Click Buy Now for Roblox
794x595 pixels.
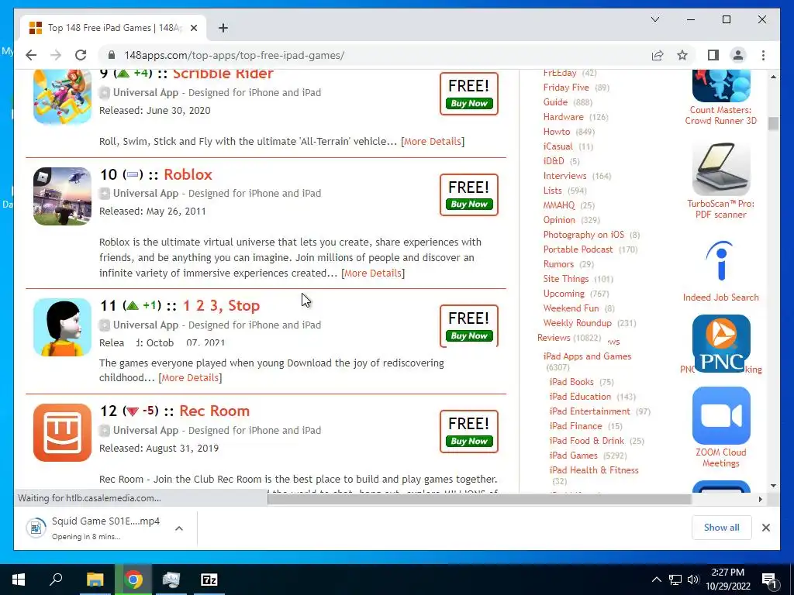click(x=469, y=205)
